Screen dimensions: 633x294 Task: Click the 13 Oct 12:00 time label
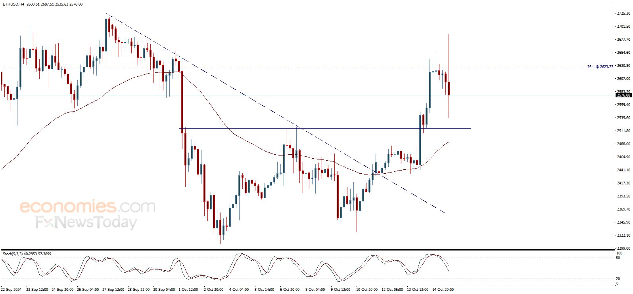click(x=418, y=290)
